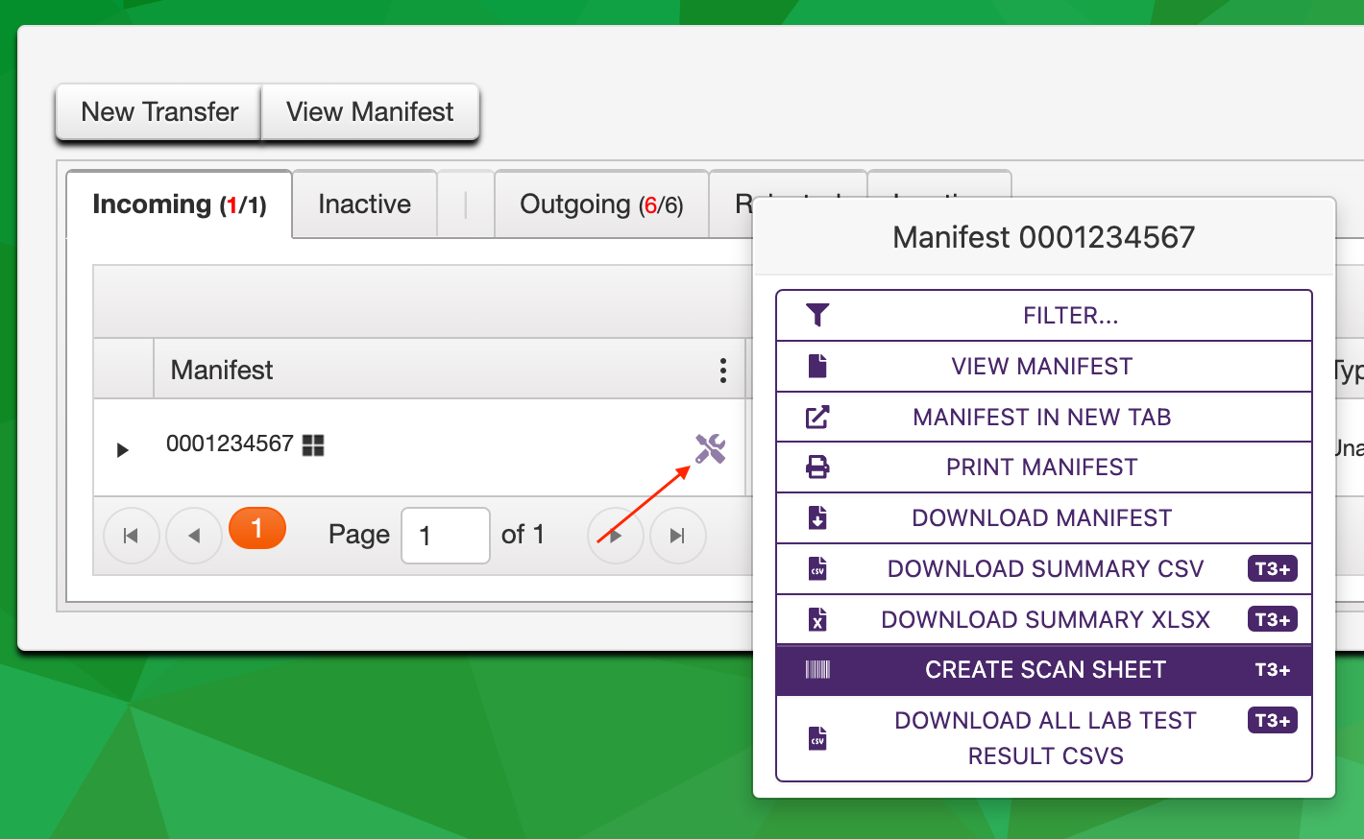Click the grid icon next to manifest number
The image size is (1364, 839).
click(x=313, y=444)
